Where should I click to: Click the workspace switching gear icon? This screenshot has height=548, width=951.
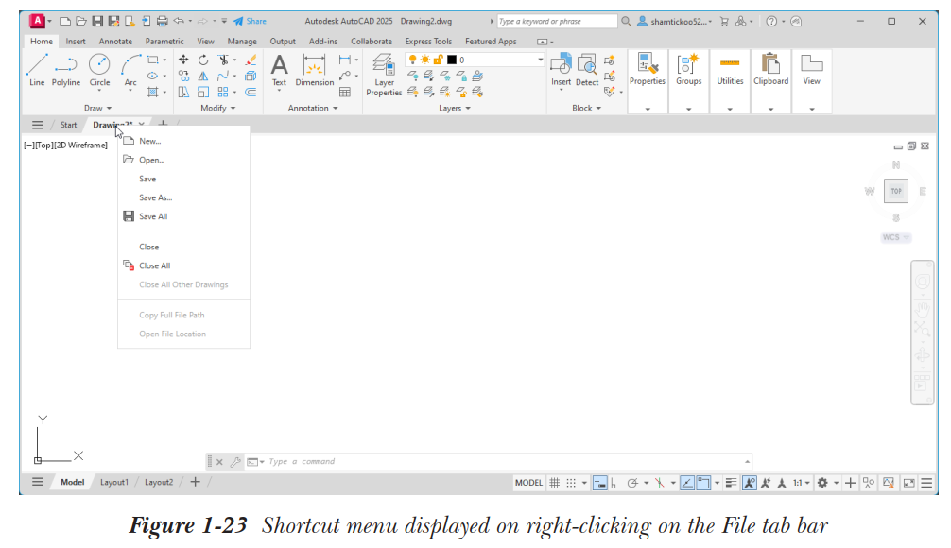[822, 483]
